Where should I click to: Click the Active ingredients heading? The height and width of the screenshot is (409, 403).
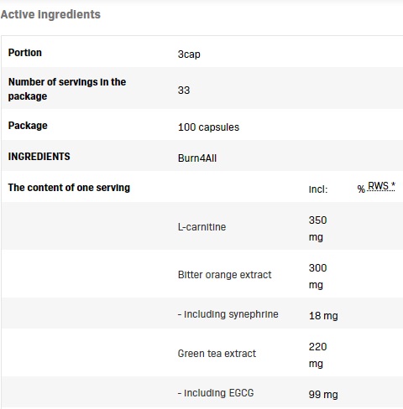(50, 14)
